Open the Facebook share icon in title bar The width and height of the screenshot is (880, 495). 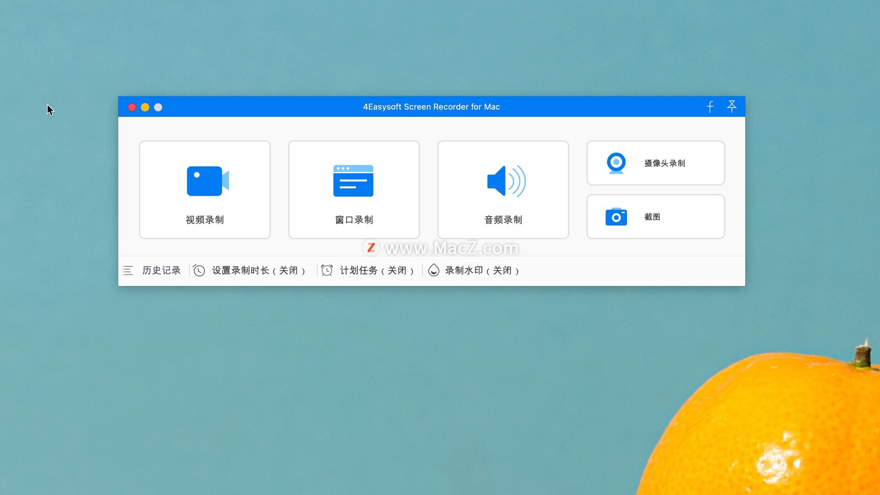click(x=710, y=107)
